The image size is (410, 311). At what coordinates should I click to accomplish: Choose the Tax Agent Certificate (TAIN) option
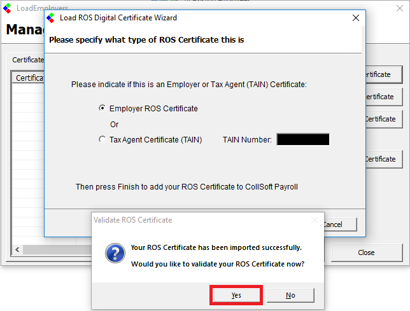tap(102, 140)
